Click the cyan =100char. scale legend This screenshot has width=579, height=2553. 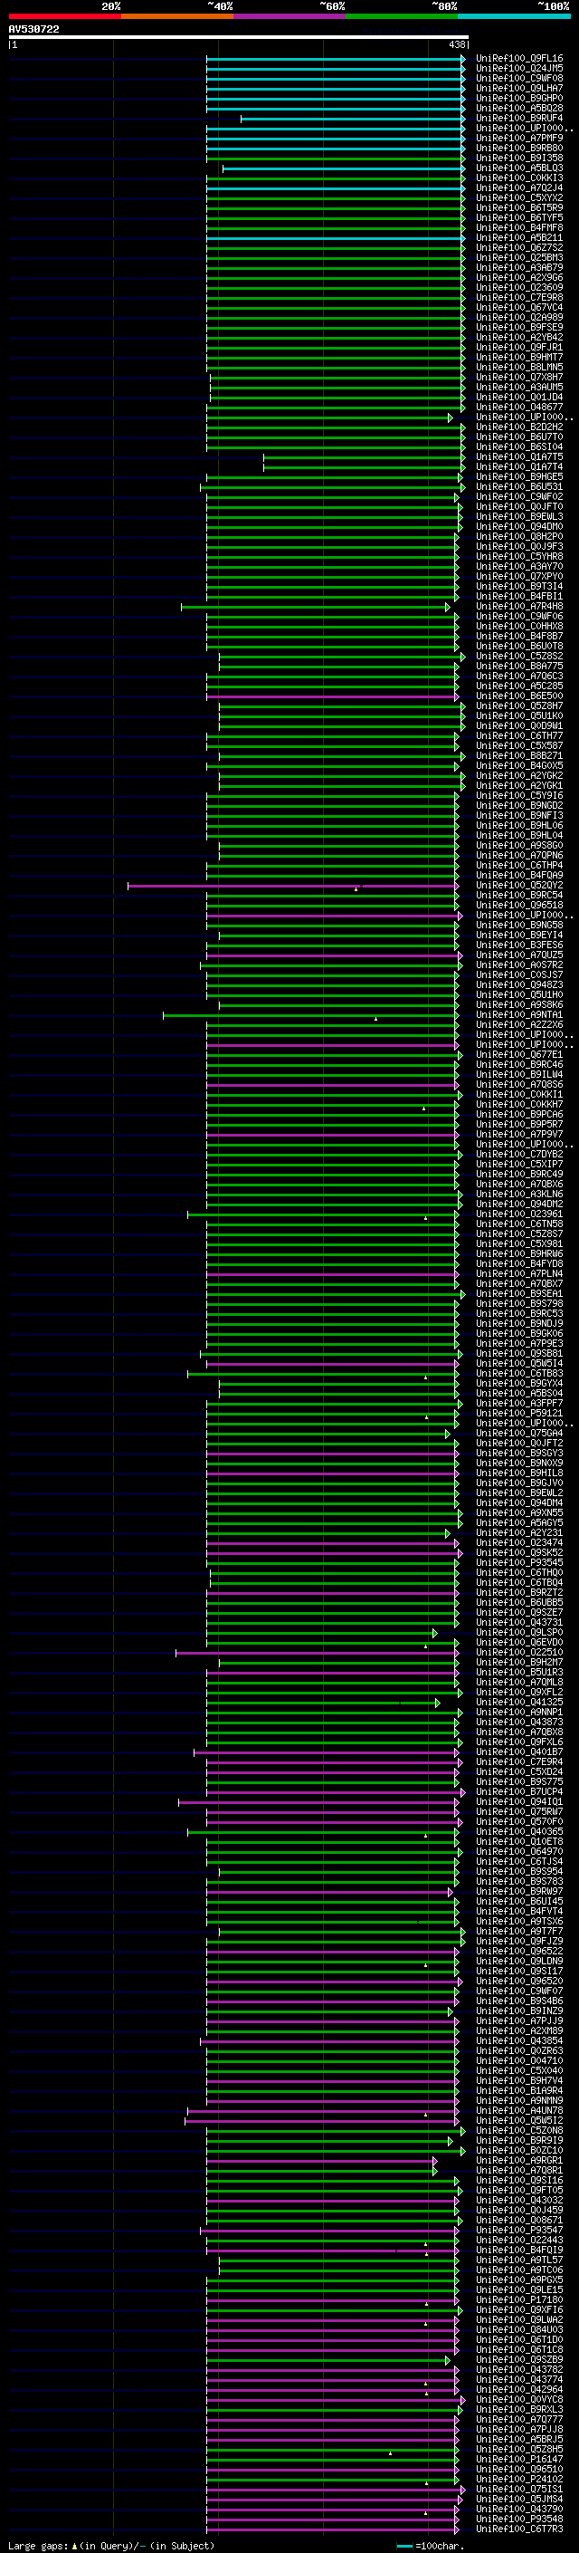(431, 2545)
